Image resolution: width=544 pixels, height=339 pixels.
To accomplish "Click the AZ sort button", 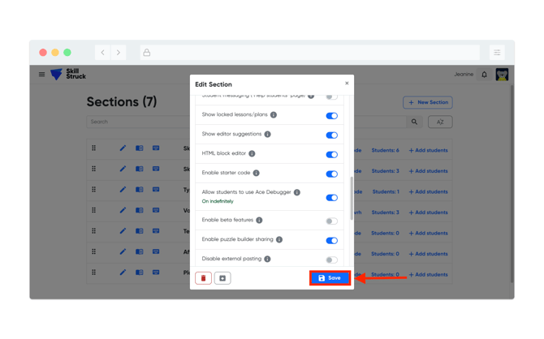I will click(439, 122).
